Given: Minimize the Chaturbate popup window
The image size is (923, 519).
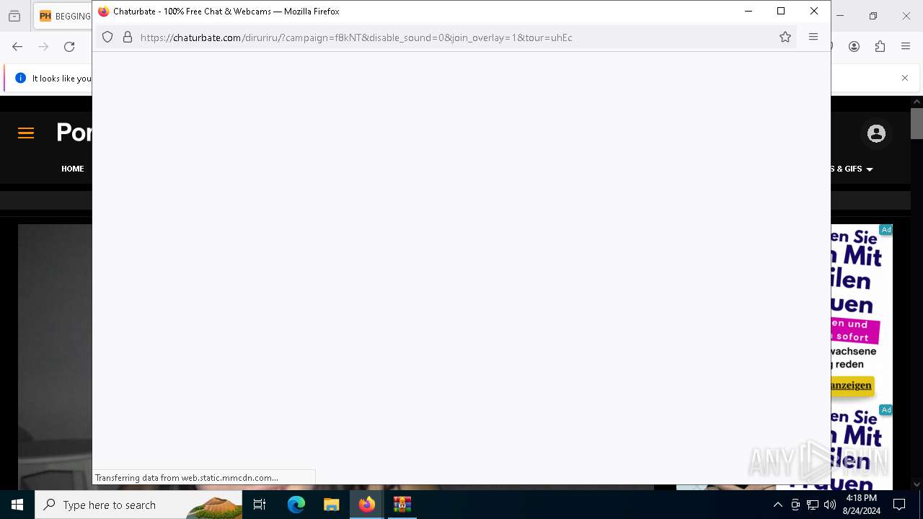Looking at the screenshot, I should 748,11.
